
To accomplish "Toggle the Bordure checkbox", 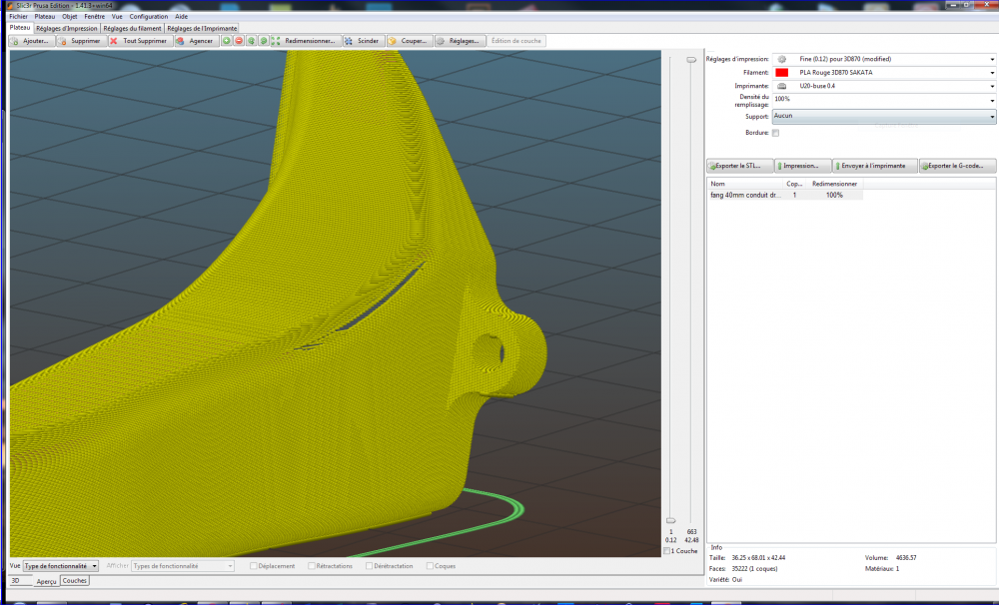I will point(775,133).
